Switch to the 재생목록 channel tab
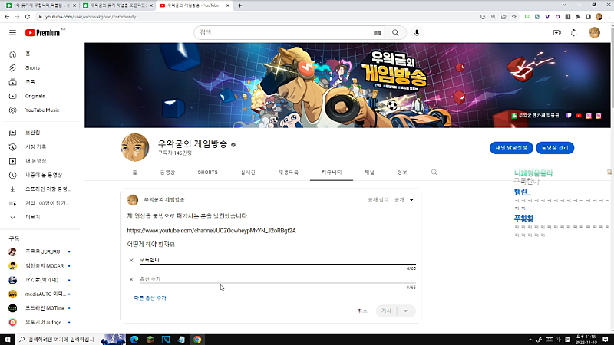Image resolution: width=614 pixels, height=345 pixels. [288, 172]
